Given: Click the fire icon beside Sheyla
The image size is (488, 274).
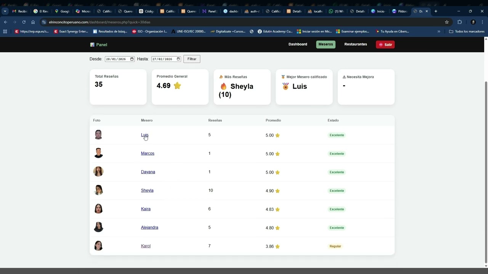Looking at the screenshot, I should [224, 86].
